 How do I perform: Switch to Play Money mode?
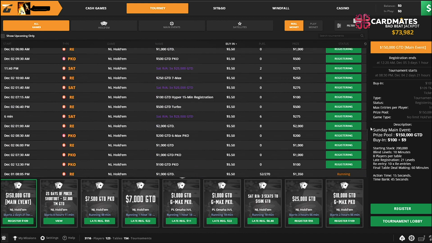313,25
